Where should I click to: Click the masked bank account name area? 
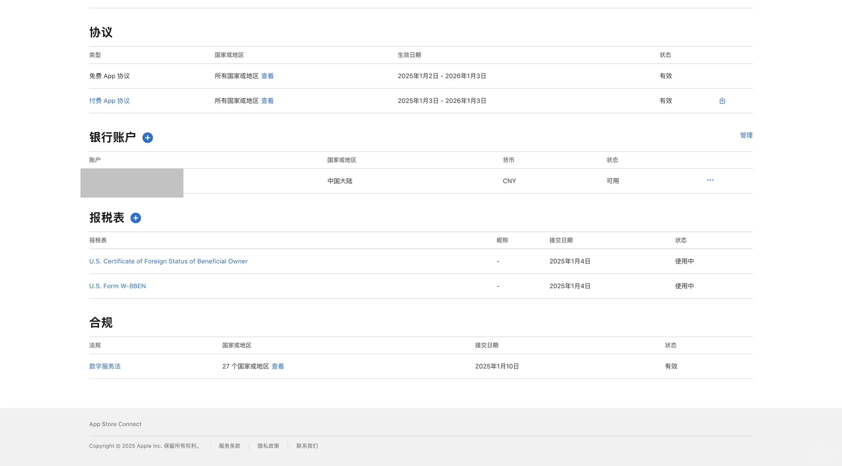pos(132,183)
